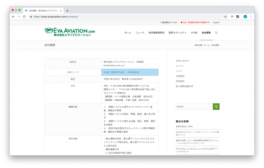Click the Eva Aviation.com logo
The image size is (264, 168).
[69, 32]
